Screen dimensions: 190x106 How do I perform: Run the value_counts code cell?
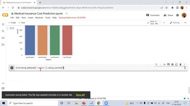pyautogui.click(x=12, y=68)
